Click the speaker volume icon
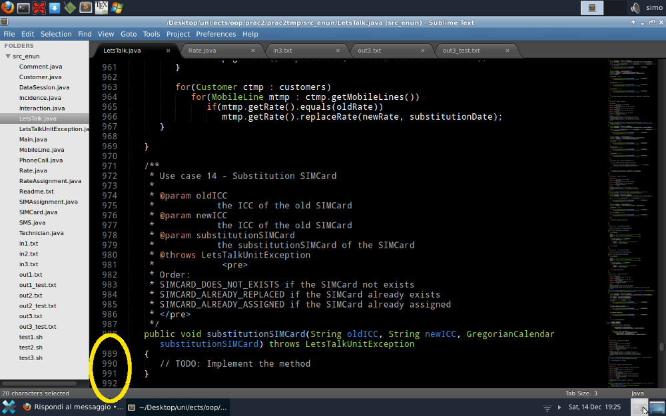 635,8
